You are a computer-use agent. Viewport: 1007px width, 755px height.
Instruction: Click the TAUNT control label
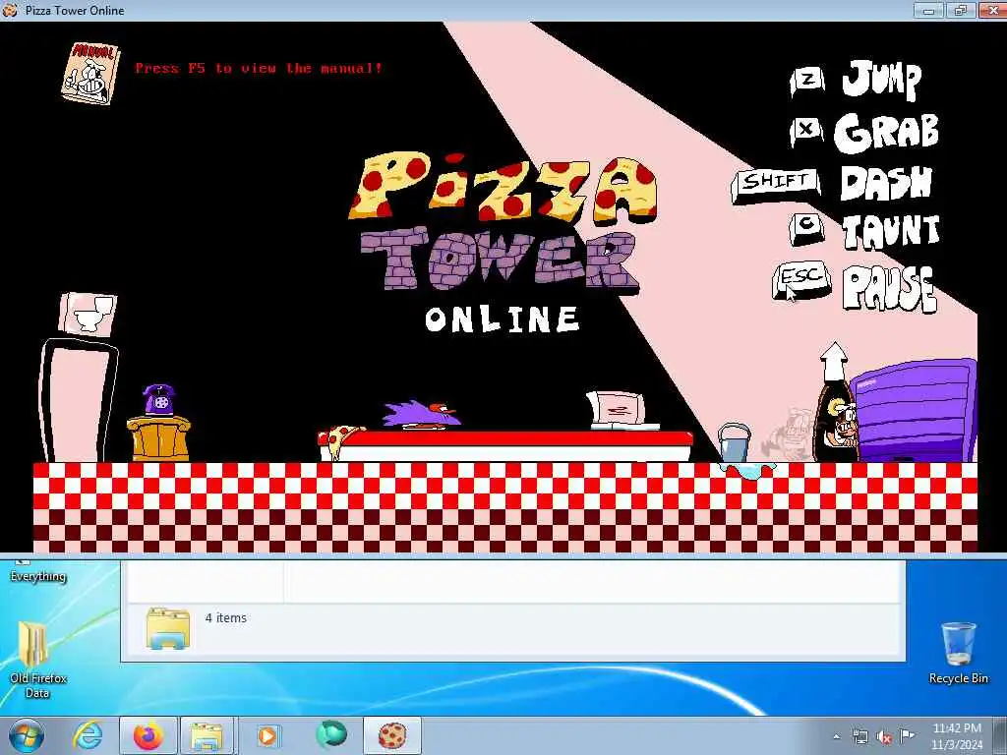(891, 231)
